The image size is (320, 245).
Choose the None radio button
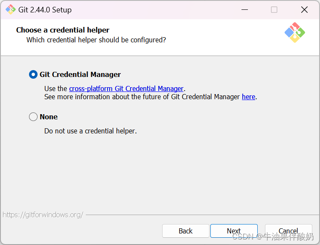point(33,117)
